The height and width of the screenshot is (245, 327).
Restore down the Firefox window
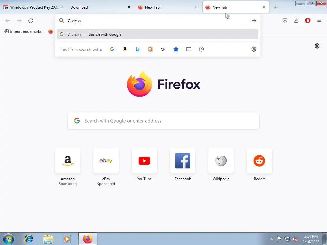point(310,4)
